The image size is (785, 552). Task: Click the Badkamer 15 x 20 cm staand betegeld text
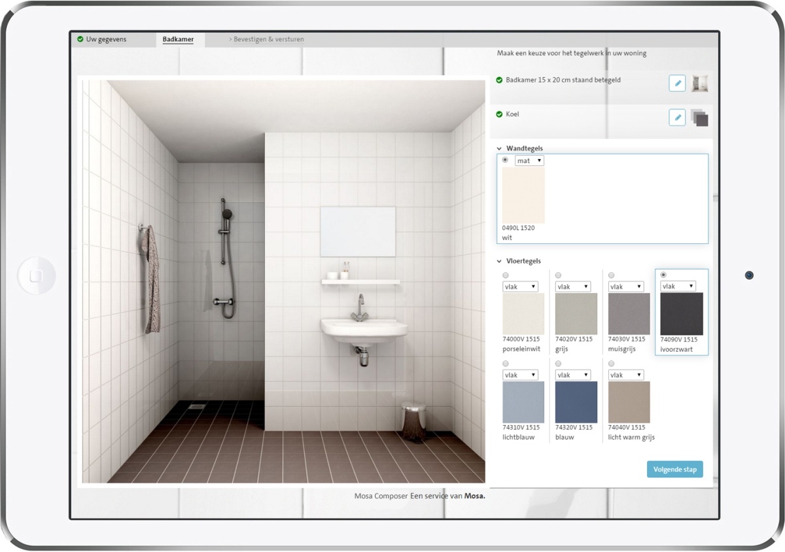(x=563, y=80)
